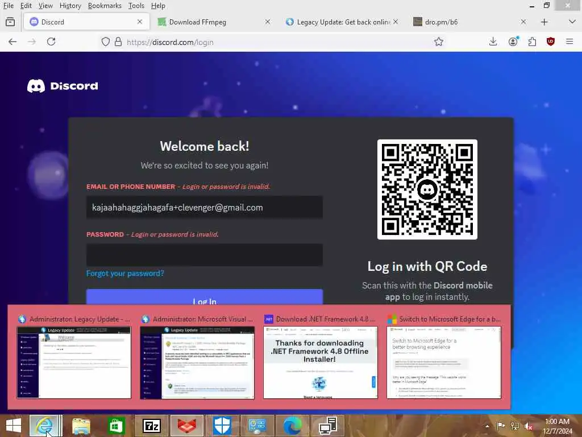Open a new browser tab
This screenshot has height=437, width=582.
(544, 22)
